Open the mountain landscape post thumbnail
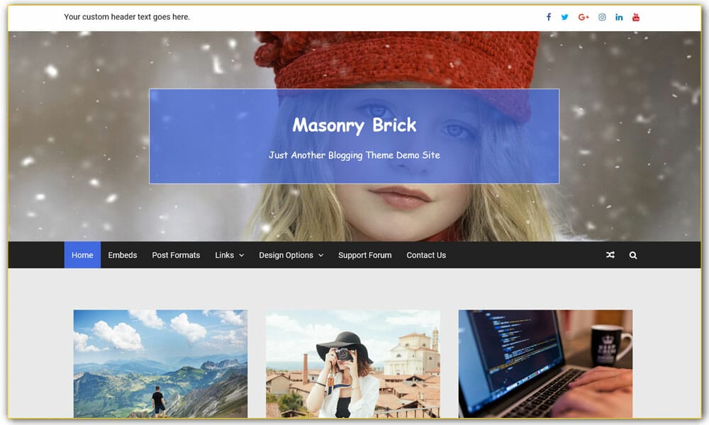This screenshot has width=709, height=425. tap(160, 363)
